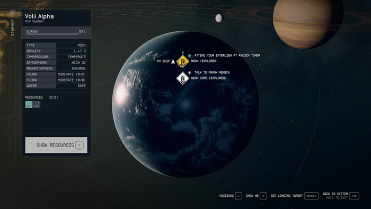The height and width of the screenshot is (209, 371).
Task: Select the white Neon Core landing marker
Action: pyautogui.click(x=182, y=78)
